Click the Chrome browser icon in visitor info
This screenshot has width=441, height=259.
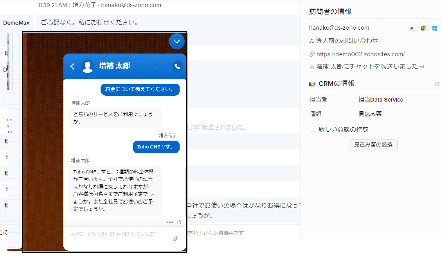coord(423,28)
